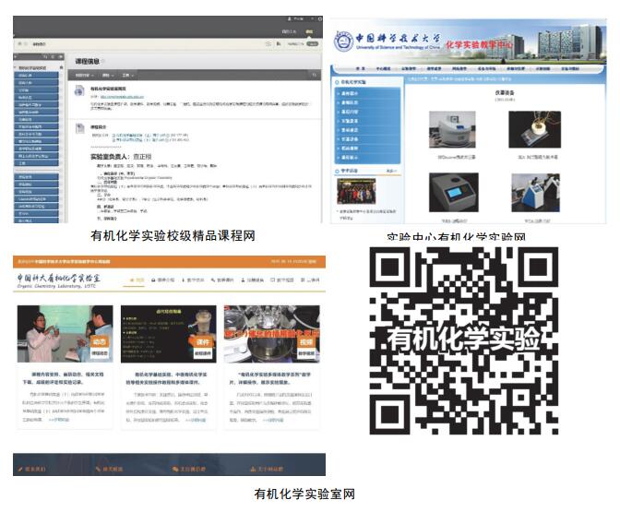The width and height of the screenshot is (620, 512).
Task: Open the news headline under the group photo
Action: pyautogui.click(x=367, y=214)
